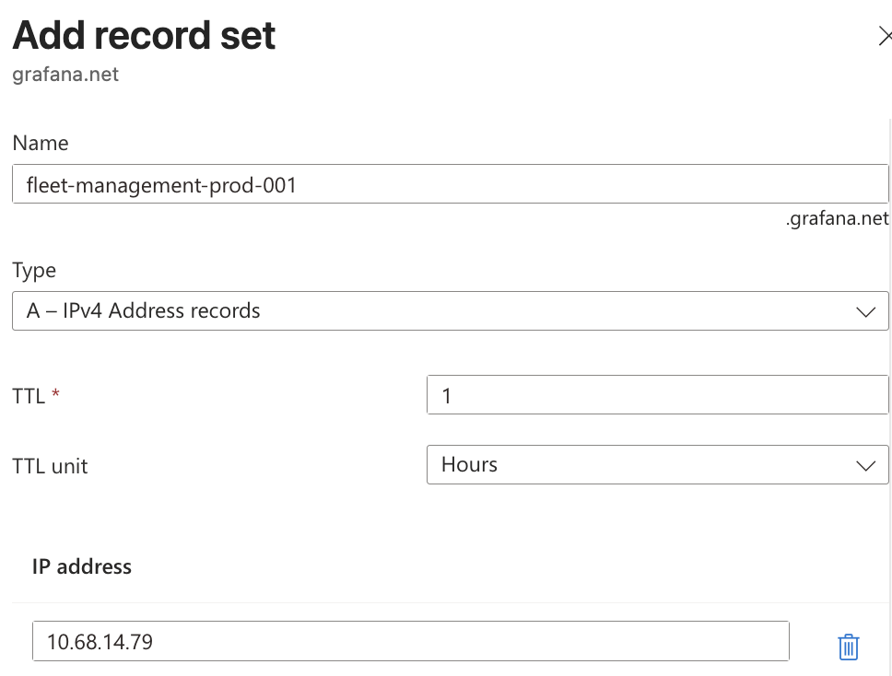Click the X to dismiss Add record set
This screenshot has height=676, width=892.
click(x=886, y=36)
